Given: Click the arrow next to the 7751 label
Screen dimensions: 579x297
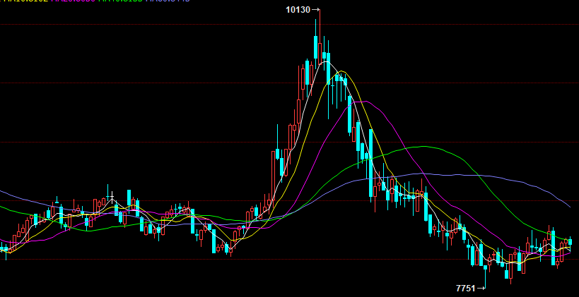Looking at the screenshot, I should click(481, 288).
